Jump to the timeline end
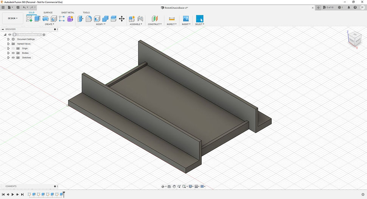This screenshot has width=367, height=199. click(22, 194)
